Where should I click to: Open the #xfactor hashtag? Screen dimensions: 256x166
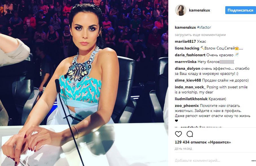point(204,27)
